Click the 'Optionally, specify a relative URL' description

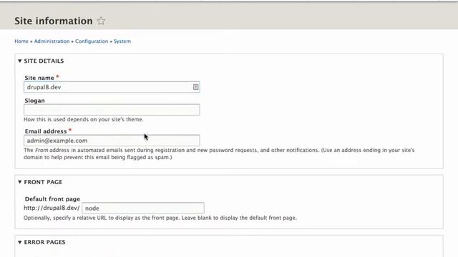(x=160, y=218)
